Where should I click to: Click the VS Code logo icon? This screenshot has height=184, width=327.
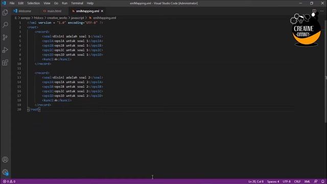click(4, 3)
